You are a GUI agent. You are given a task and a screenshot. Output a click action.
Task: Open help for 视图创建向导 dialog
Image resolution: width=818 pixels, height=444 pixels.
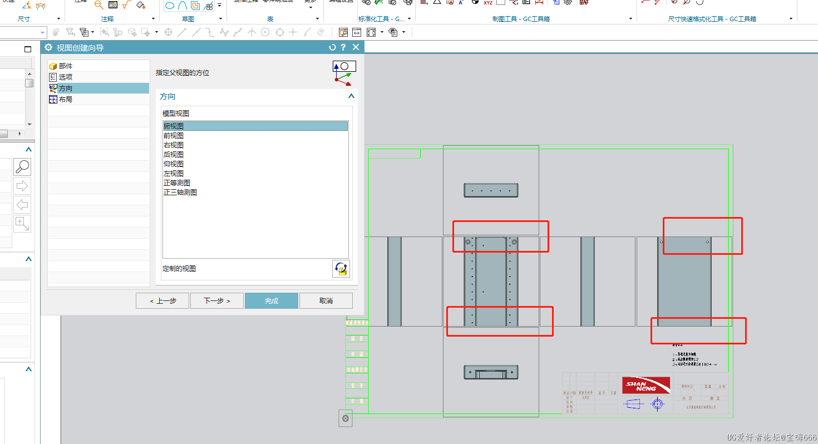tap(343, 47)
